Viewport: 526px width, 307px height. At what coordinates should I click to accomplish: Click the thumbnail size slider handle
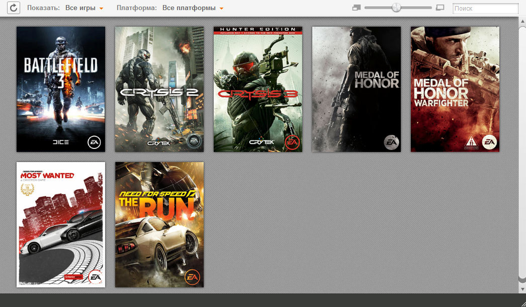pos(397,8)
